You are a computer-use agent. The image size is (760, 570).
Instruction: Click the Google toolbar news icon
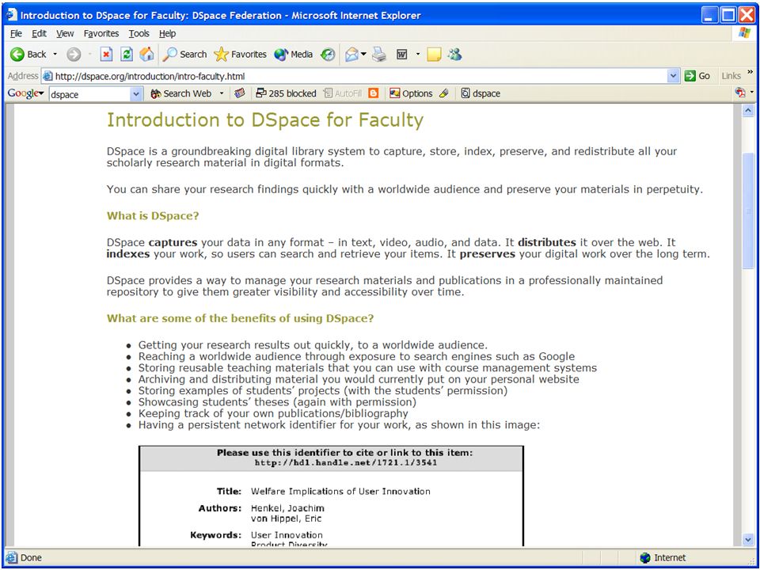click(x=239, y=93)
